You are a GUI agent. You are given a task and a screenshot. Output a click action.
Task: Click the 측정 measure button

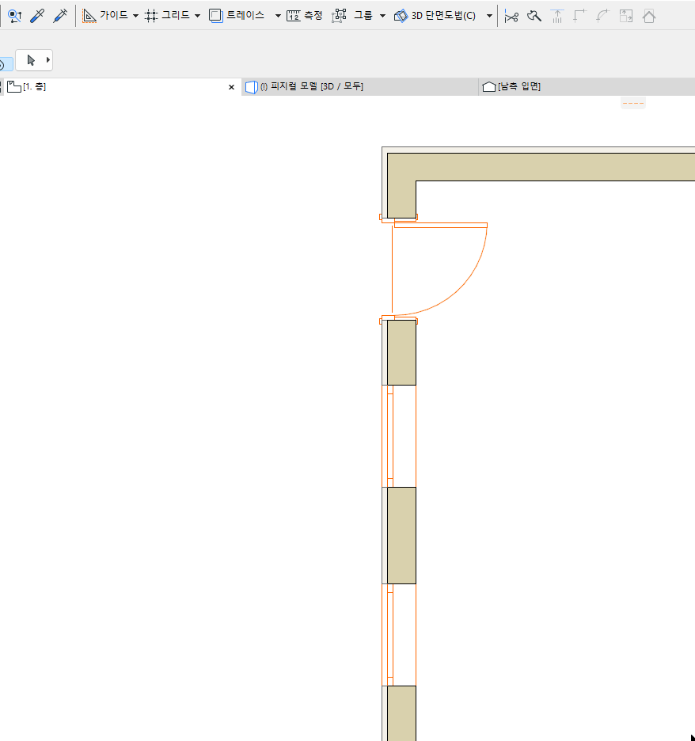305,15
